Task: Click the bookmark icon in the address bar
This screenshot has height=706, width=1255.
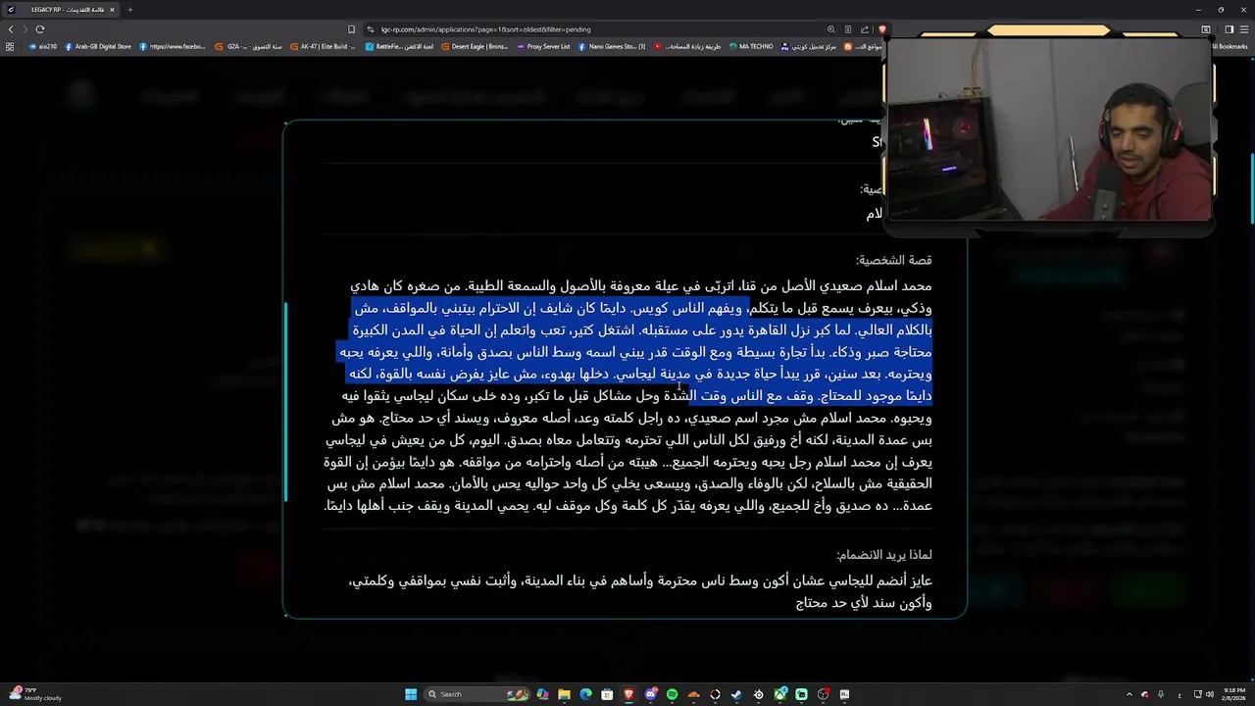Action: (351, 29)
